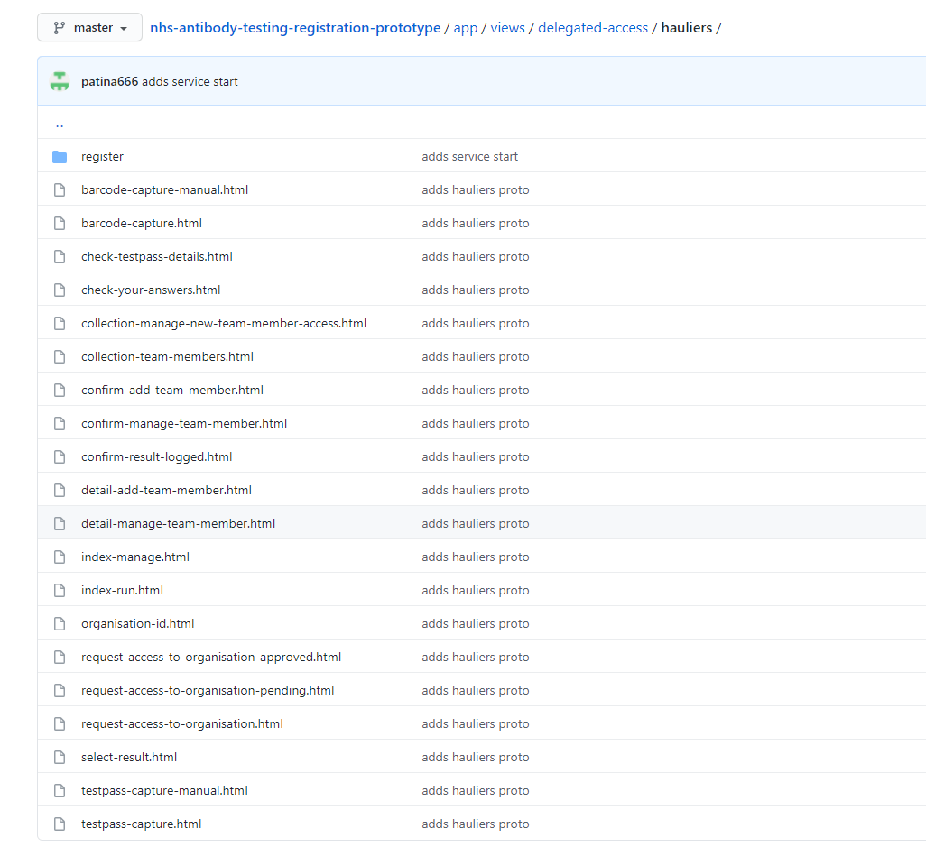Open request-access-to-organisation-pending.html
The width and height of the screenshot is (926, 856).
coord(208,690)
